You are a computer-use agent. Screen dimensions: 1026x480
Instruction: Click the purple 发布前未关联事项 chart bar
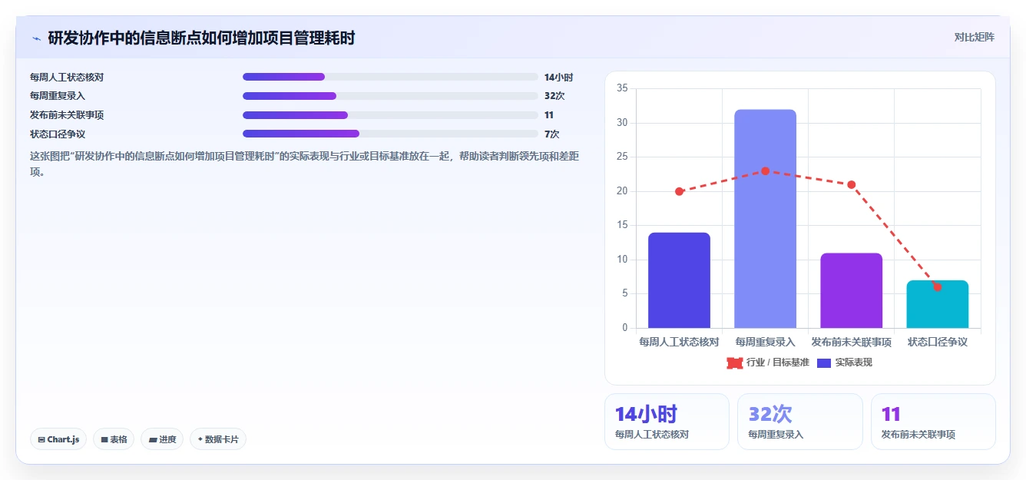(x=851, y=290)
